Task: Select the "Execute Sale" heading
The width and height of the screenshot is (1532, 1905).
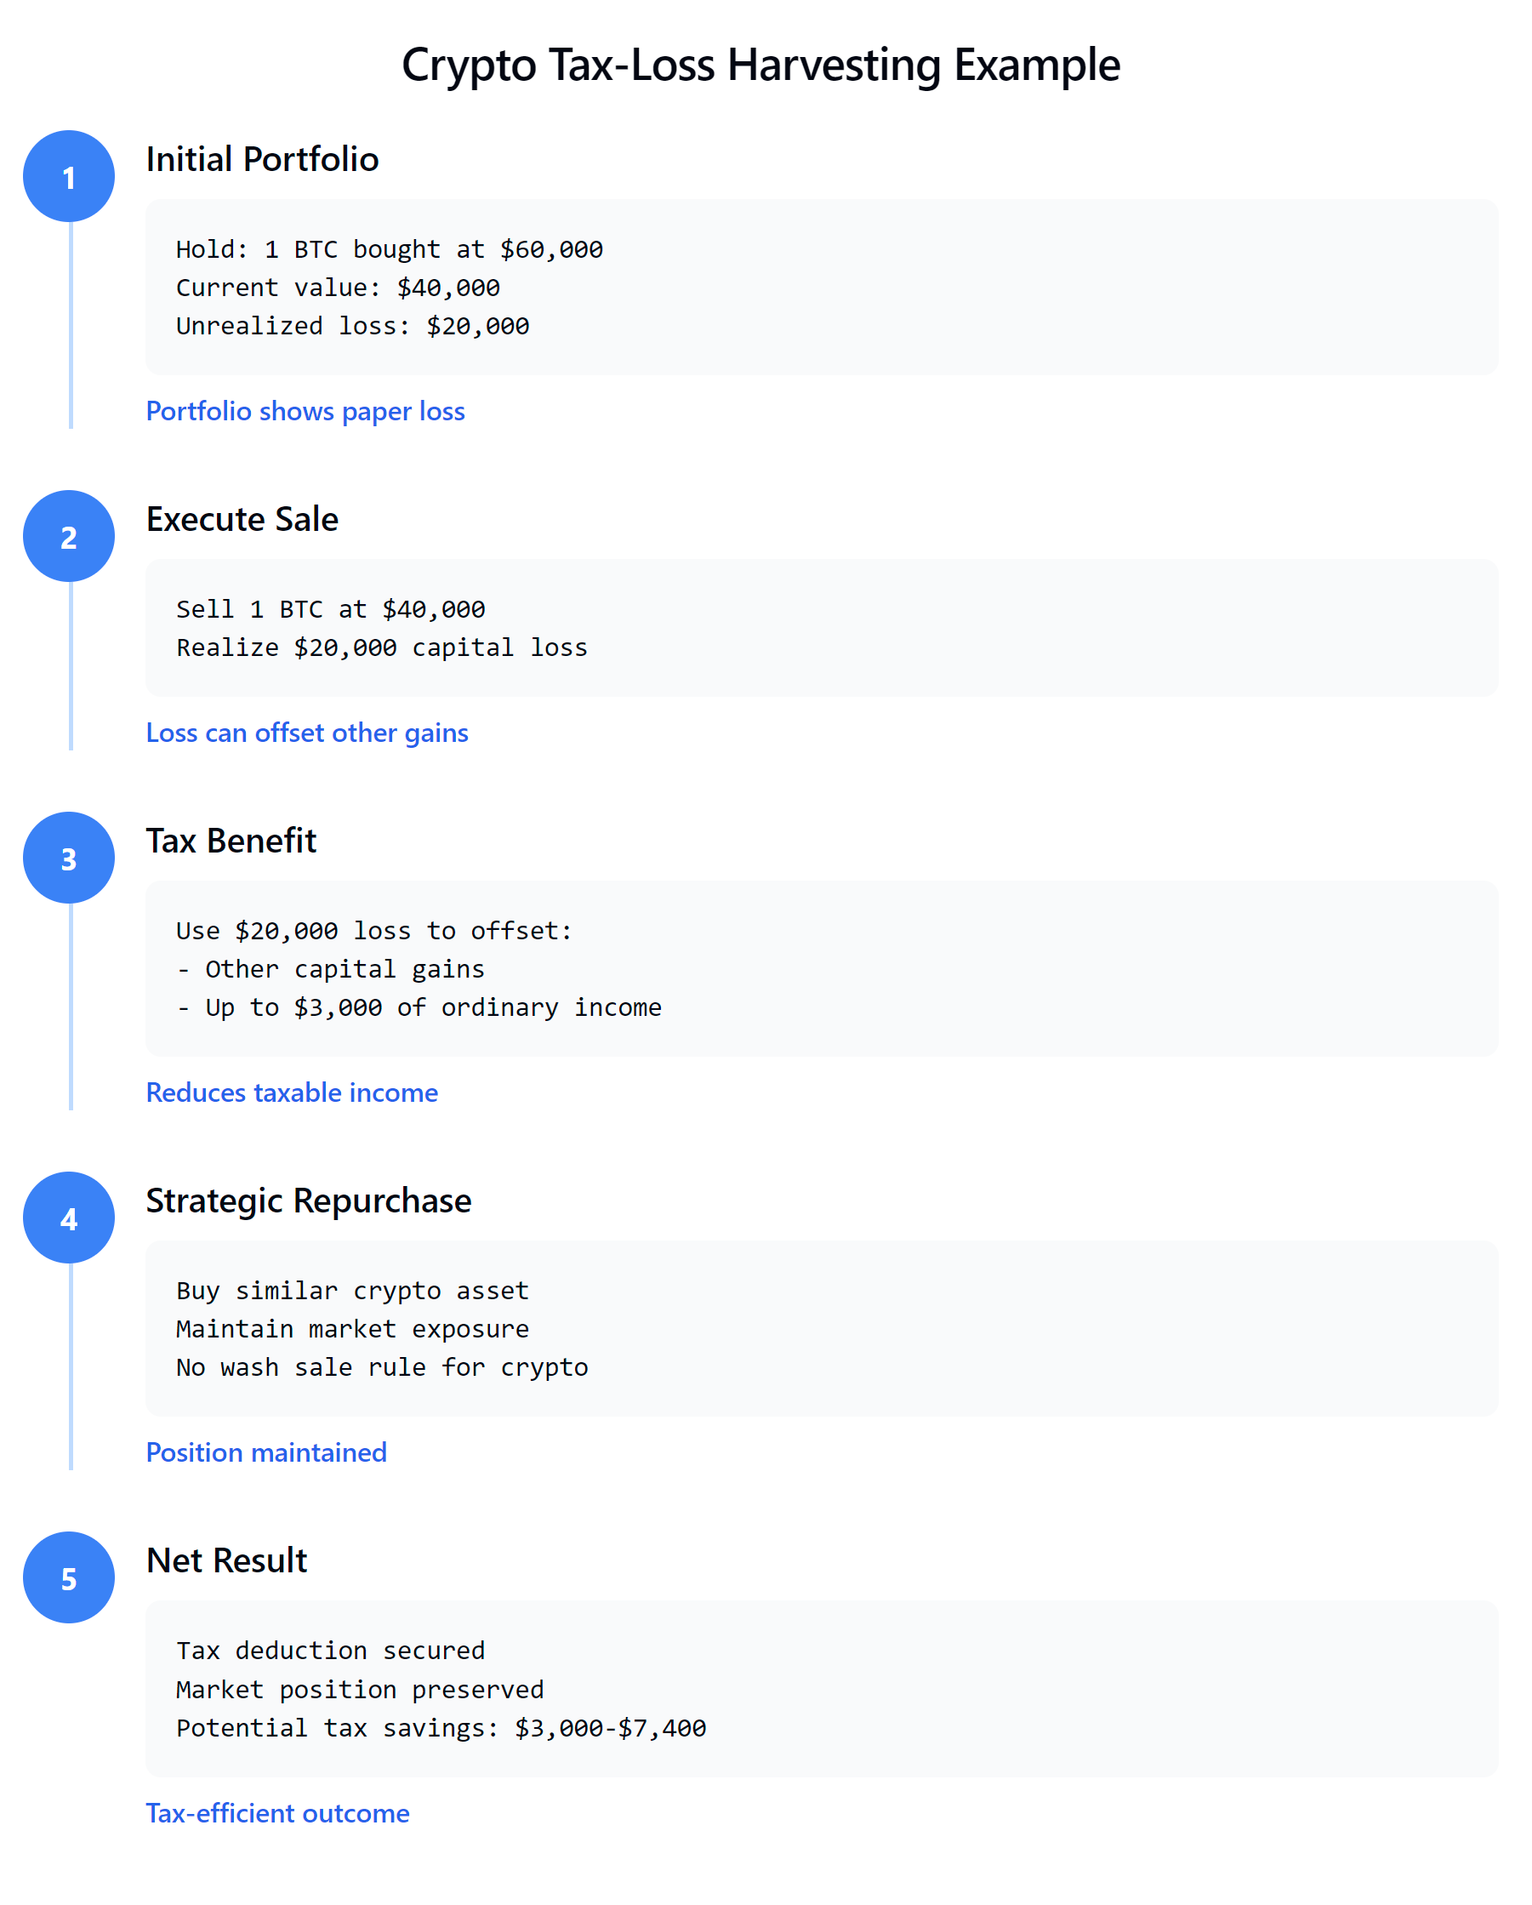Action: (x=242, y=520)
